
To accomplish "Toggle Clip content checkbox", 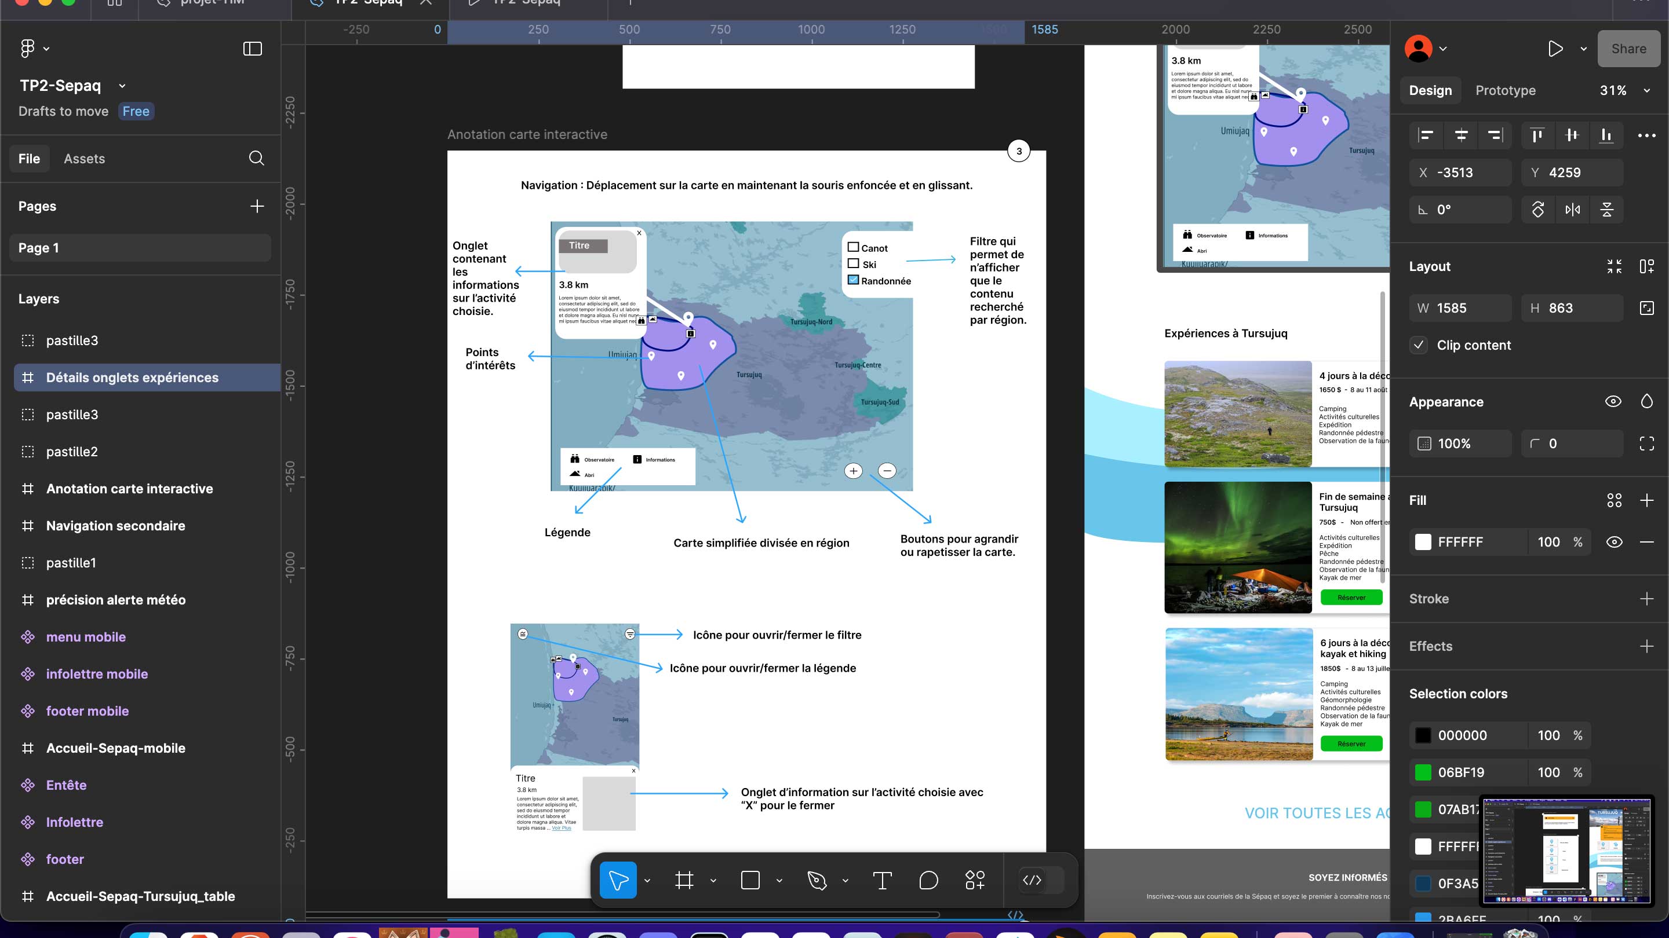I will (1419, 345).
